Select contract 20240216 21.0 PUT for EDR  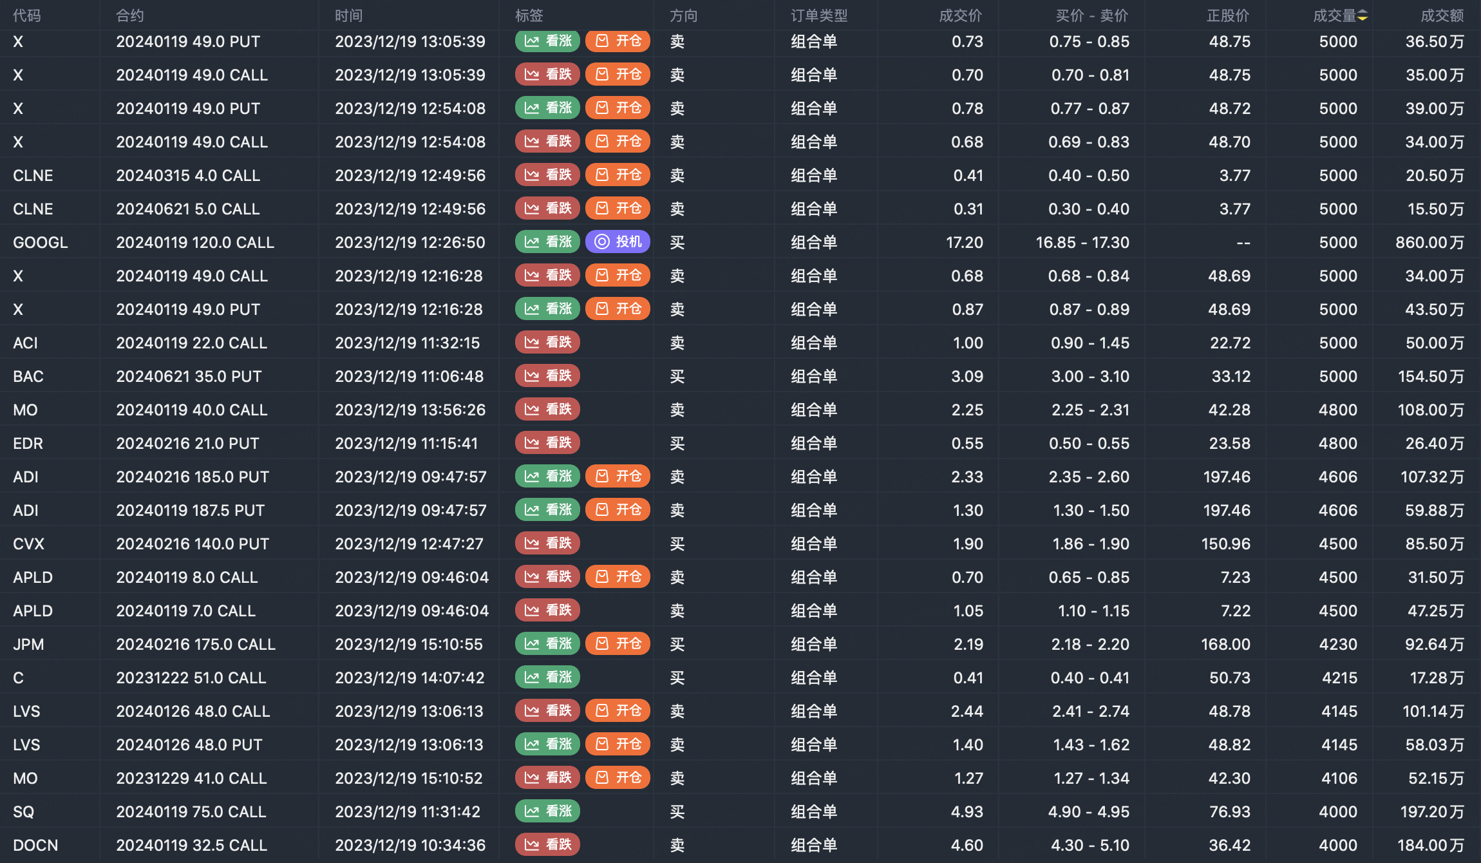click(x=187, y=443)
